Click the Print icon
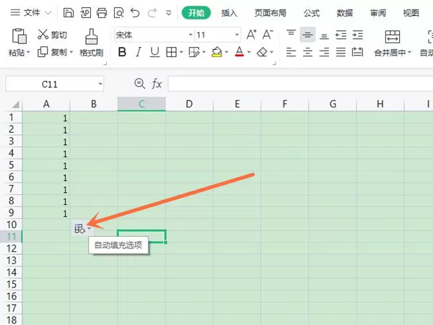Image resolution: width=433 pixels, height=325 pixels. click(102, 13)
